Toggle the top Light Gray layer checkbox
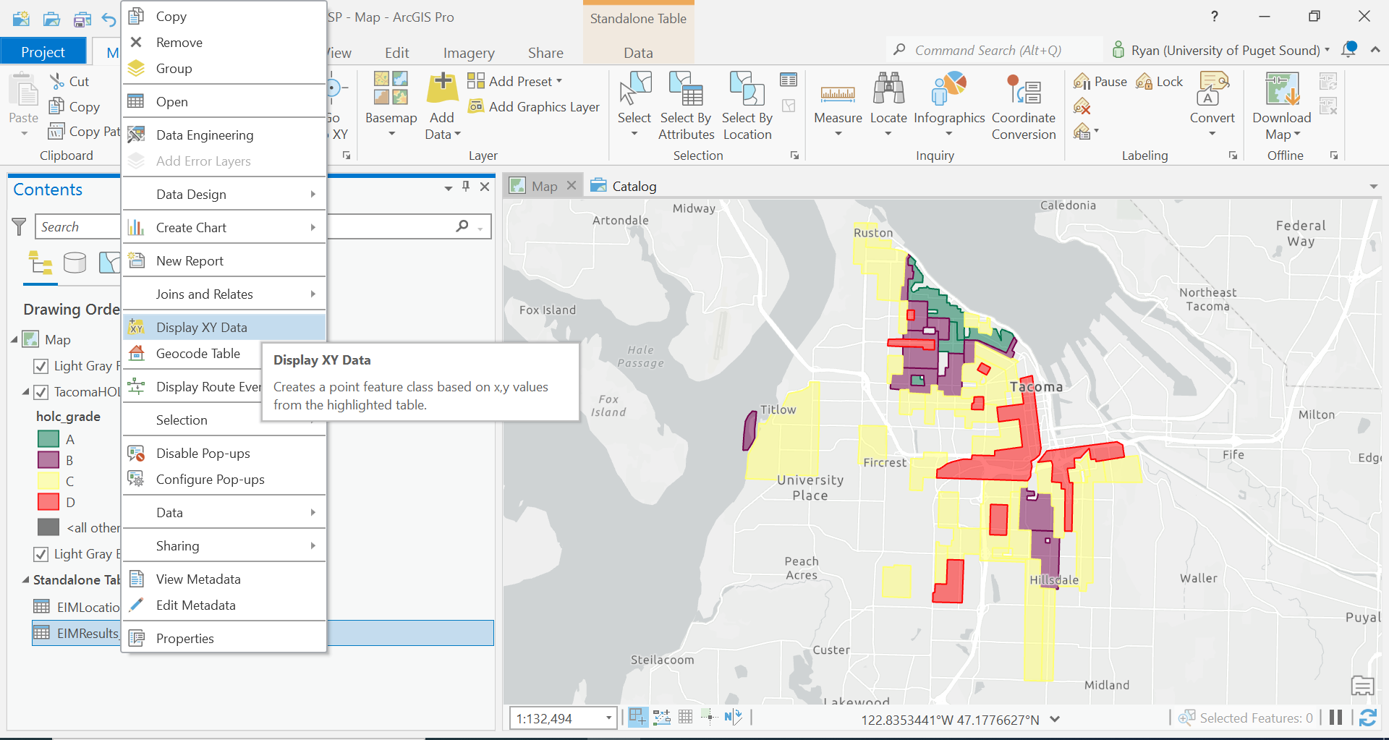 pos(41,366)
